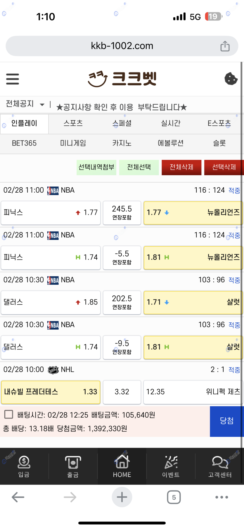
Task: Tap the kkb-1002.com address field
Action: pyautogui.click(x=122, y=46)
